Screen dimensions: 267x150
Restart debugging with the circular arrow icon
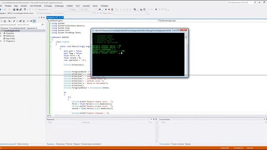(x=112, y=10)
